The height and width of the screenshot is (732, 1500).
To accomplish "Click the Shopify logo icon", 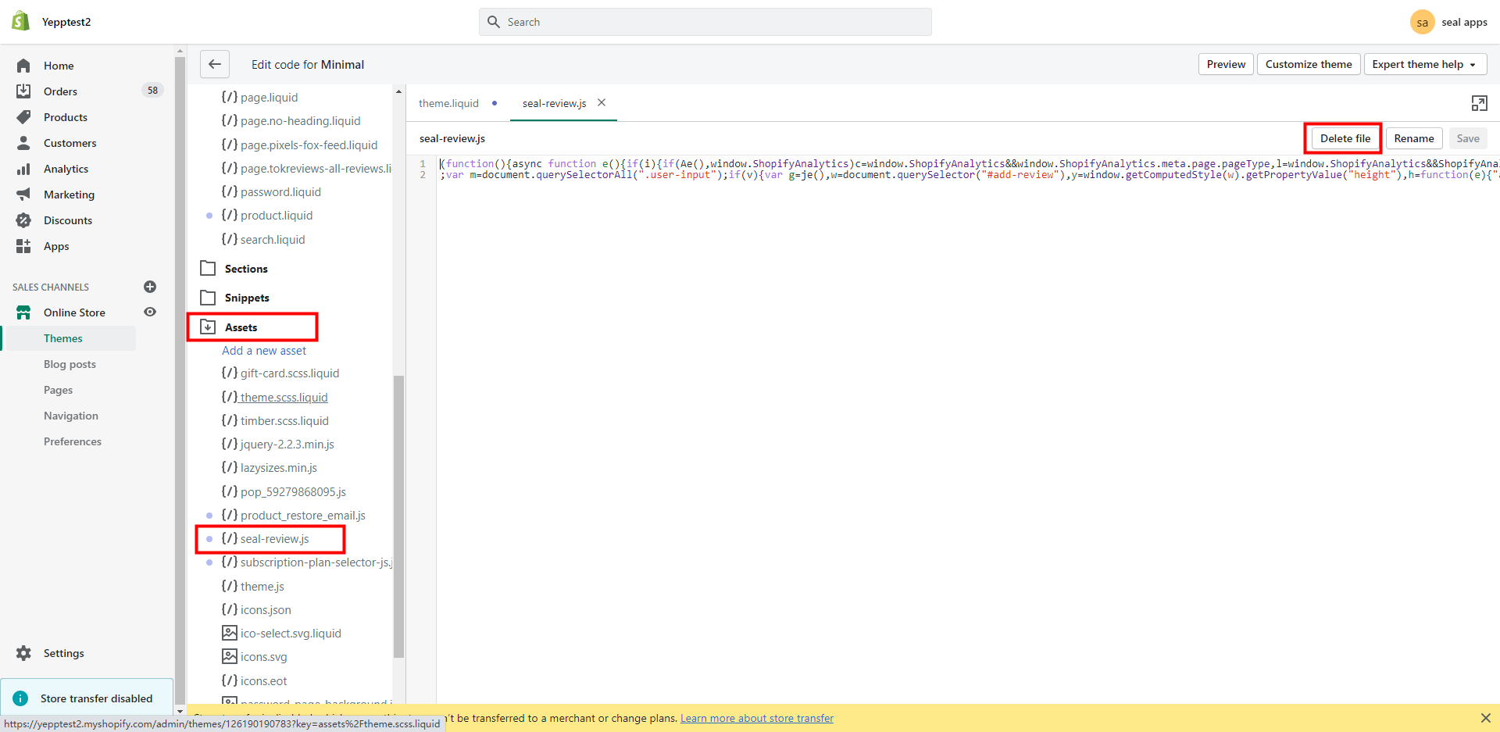I will pyautogui.click(x=21, y=21).
